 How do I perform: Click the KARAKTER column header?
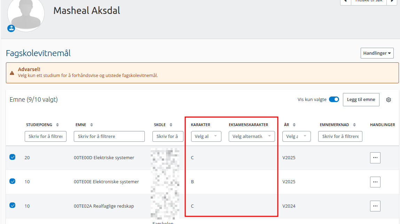point(201,125)
